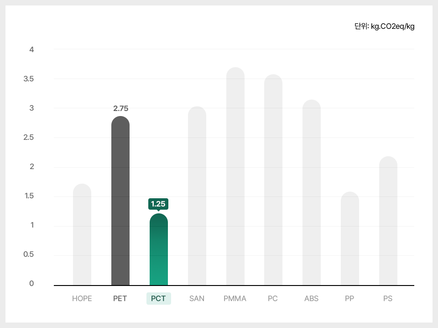
Task: Click the kg.CO2eq/kg unit text
Action: coord(384,26)
